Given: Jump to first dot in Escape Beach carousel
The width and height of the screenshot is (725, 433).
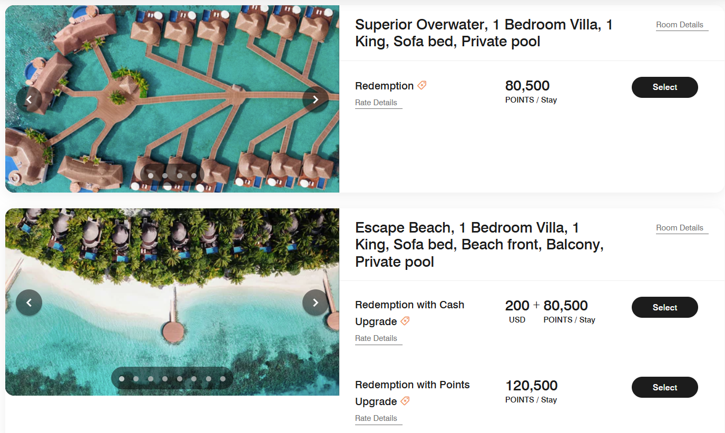Looking at the screenshot, I should coord(122,378).
